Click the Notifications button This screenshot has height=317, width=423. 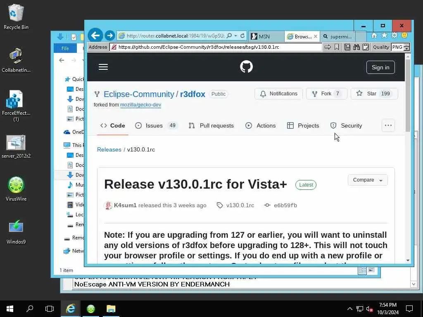point(278,94)
